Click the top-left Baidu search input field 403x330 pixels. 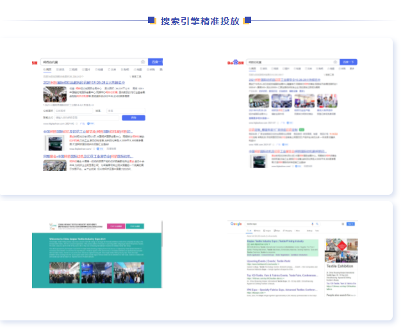(x=90, y=62)
